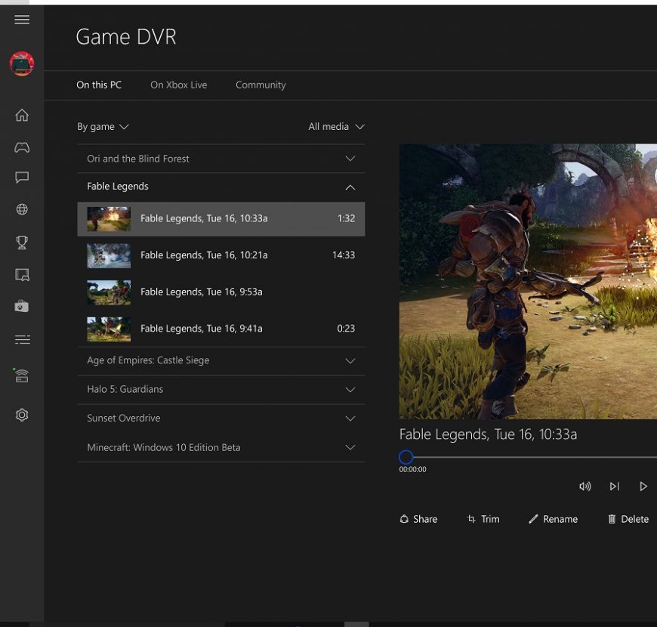This screenshot has height=627, width=657.
Task: Play the selected Fable Legends clip
Action: click(643, 486)
